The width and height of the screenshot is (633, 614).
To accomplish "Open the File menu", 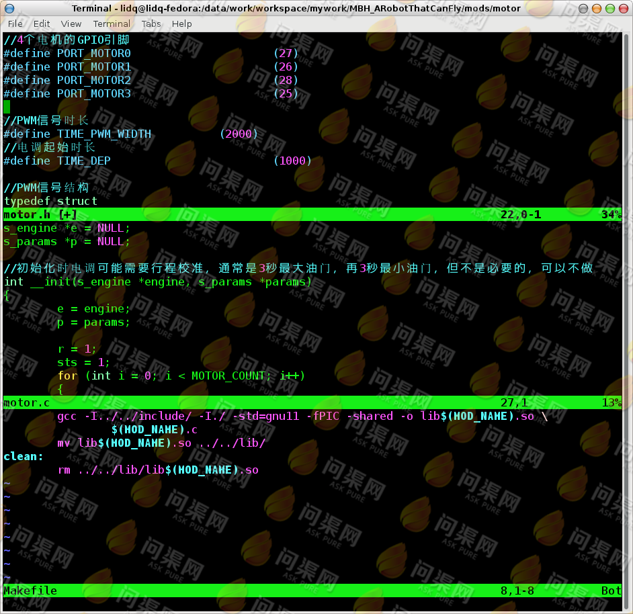I will 15,24.
